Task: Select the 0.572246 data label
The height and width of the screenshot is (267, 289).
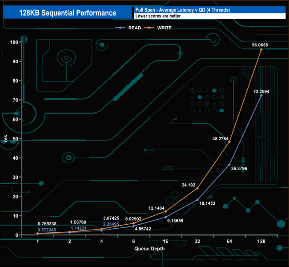Action: [47, 230]
